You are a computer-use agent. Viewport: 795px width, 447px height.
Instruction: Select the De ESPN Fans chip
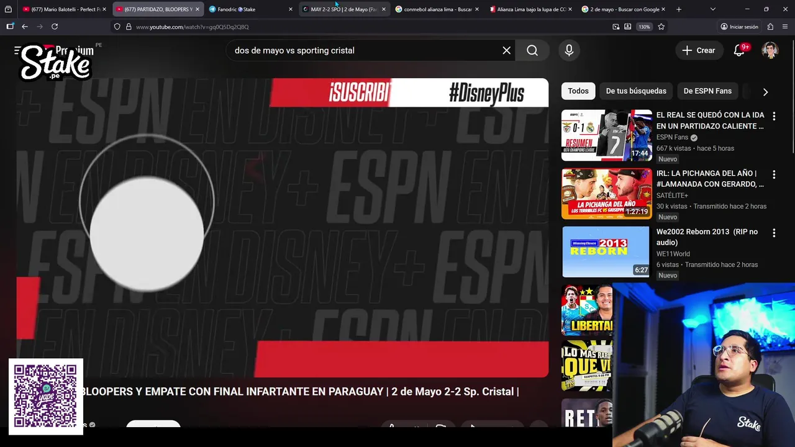(707, 91)
